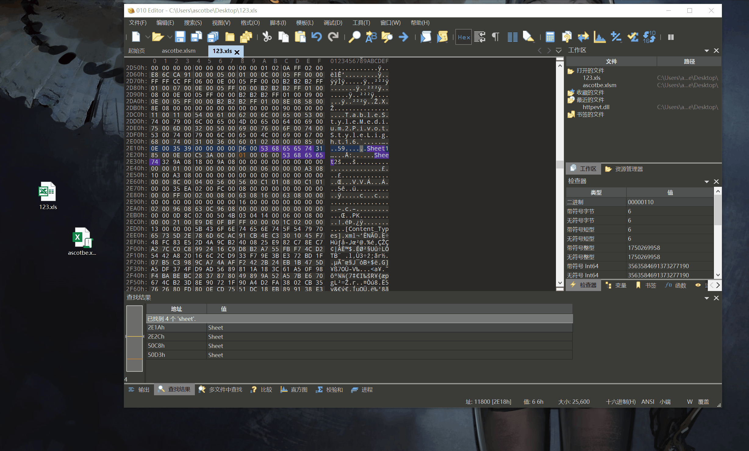
Task: Click the Save file toolbar icon
Action: (180, 37)
